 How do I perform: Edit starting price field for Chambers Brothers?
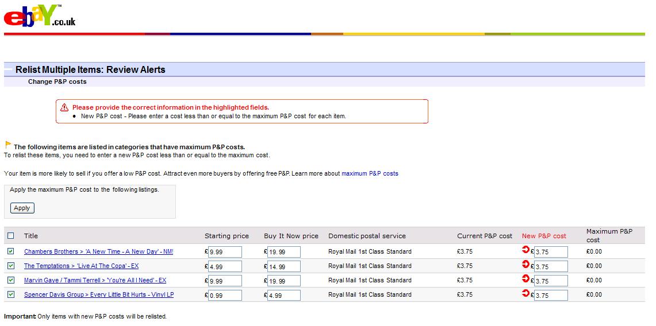click(x=225, y=252)
